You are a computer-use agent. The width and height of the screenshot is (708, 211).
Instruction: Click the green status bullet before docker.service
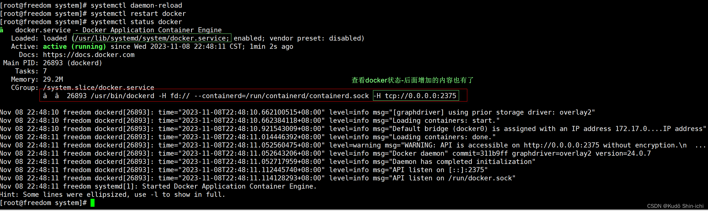[2, 30]
